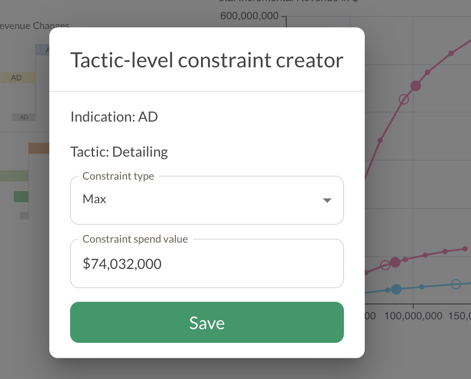Click the Tactic: Detailing label
The height and width of the screenshot is (379, 471).
point(119,152)
